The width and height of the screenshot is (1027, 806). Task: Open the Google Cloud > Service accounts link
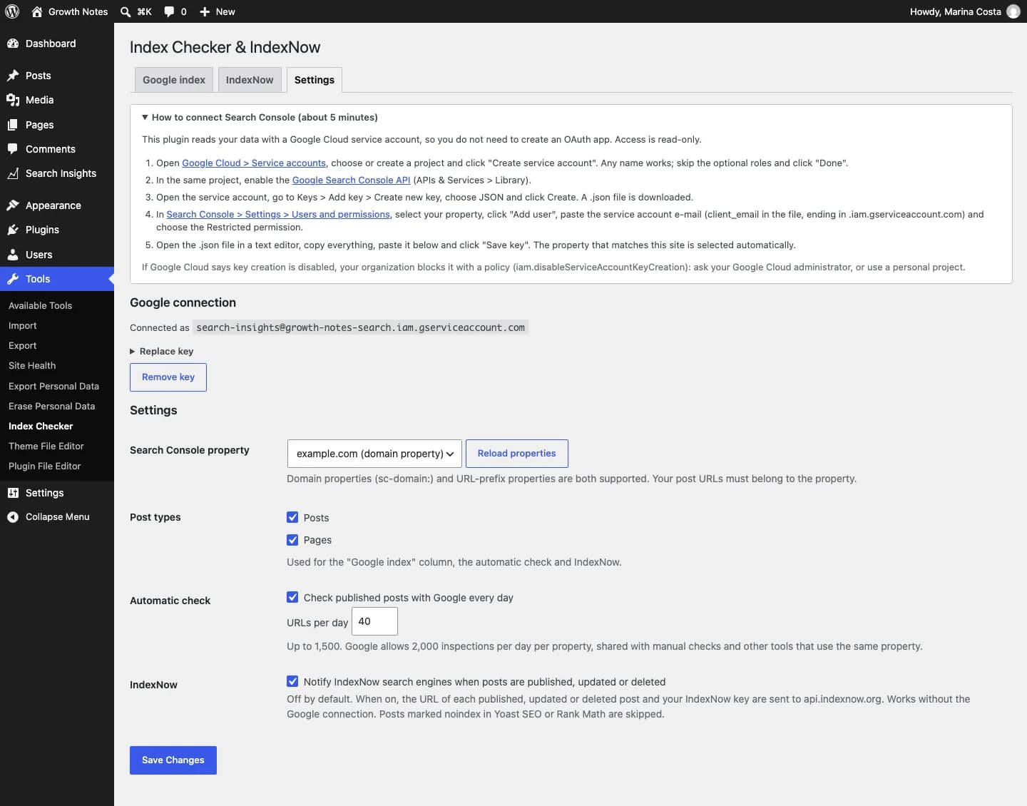[254, 163]
